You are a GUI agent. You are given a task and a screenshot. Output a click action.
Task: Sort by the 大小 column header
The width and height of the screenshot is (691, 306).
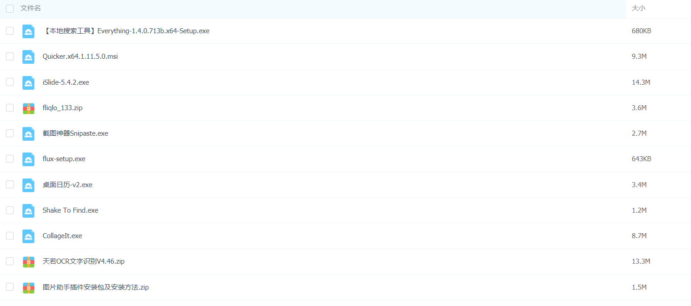point(639,8)
